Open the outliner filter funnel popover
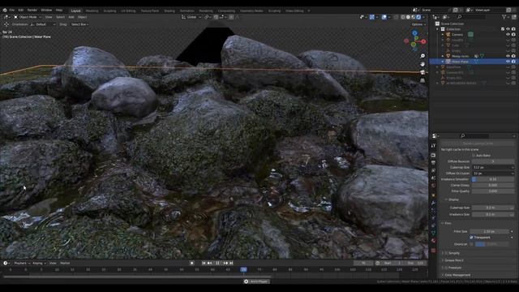The height and width of the screenshot is (292, 519). [504, 17]
